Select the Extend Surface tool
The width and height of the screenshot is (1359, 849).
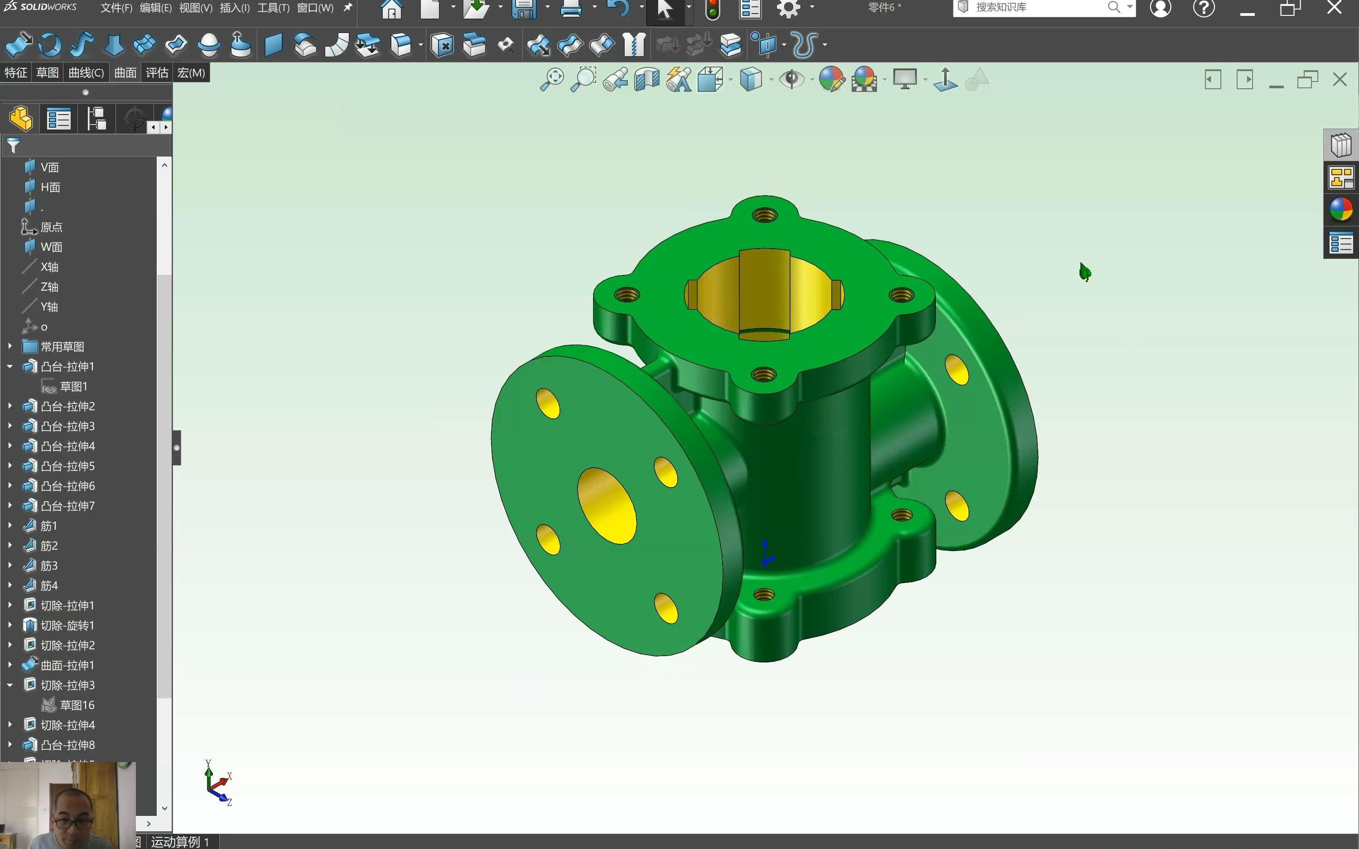pos(539,45)
